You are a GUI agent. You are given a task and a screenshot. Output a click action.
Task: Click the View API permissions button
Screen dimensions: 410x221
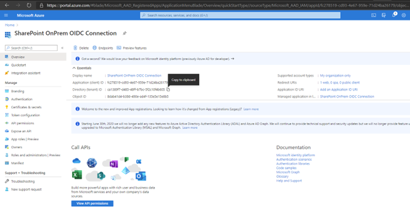coord(92,203)
